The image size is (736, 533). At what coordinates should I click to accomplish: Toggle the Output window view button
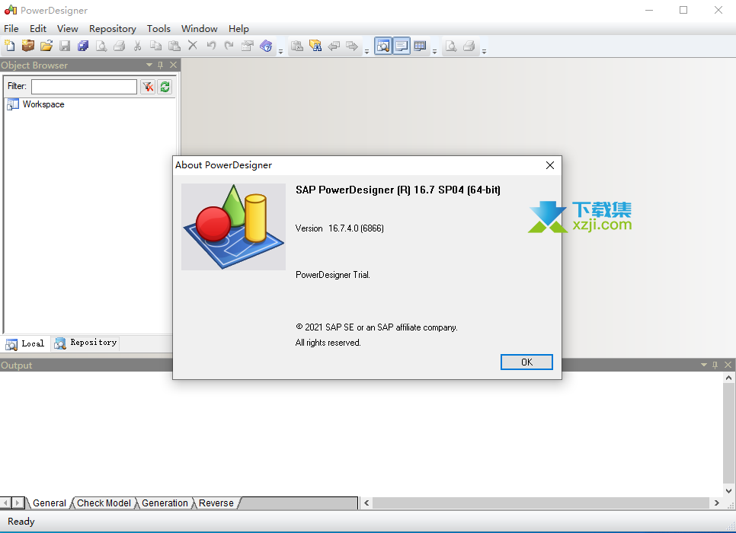(x=402, y=46)
